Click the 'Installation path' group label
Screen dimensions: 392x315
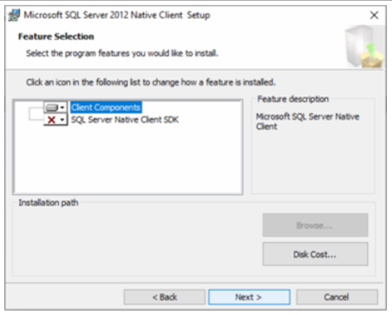tap(48, 203)
